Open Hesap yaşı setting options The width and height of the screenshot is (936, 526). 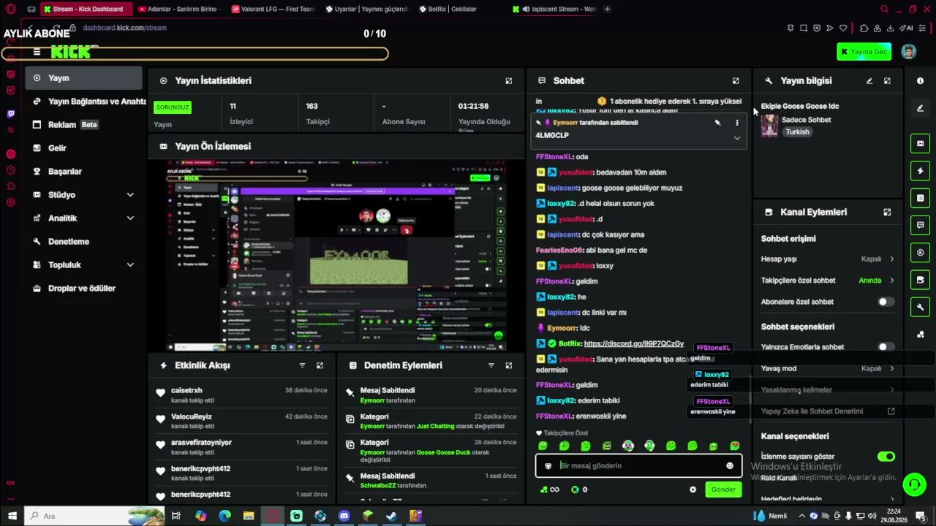[827, 259]
